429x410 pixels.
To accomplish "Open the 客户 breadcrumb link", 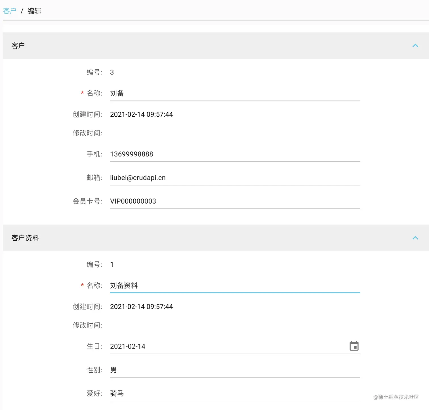I will pos(10,11).
